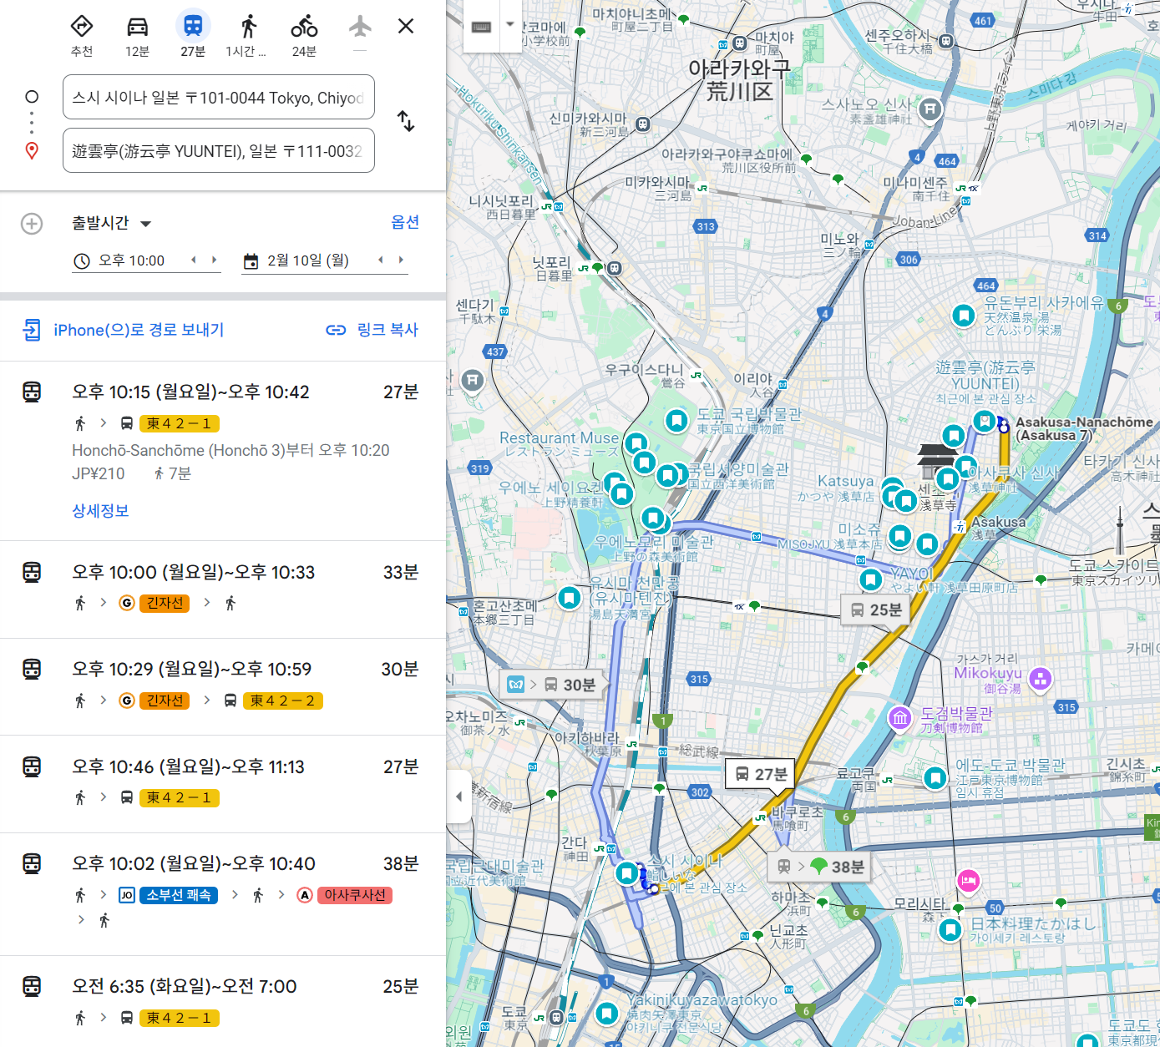Click transit icon of first route result
This screenshot has width=1160, height=1047.
[x=32, y=392]
